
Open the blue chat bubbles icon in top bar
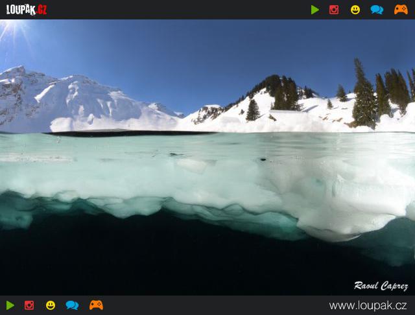click(x=377, y=10)
